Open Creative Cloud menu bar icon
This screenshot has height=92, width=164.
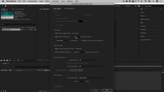click(x=127, y=1)
